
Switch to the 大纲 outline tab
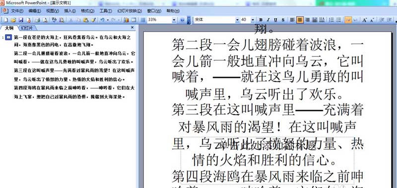point(9,28)
